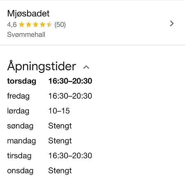Click the Mjøsbadet place title
Image resolution: width=185 pixels, height=185 pixels.
[28, 14]
